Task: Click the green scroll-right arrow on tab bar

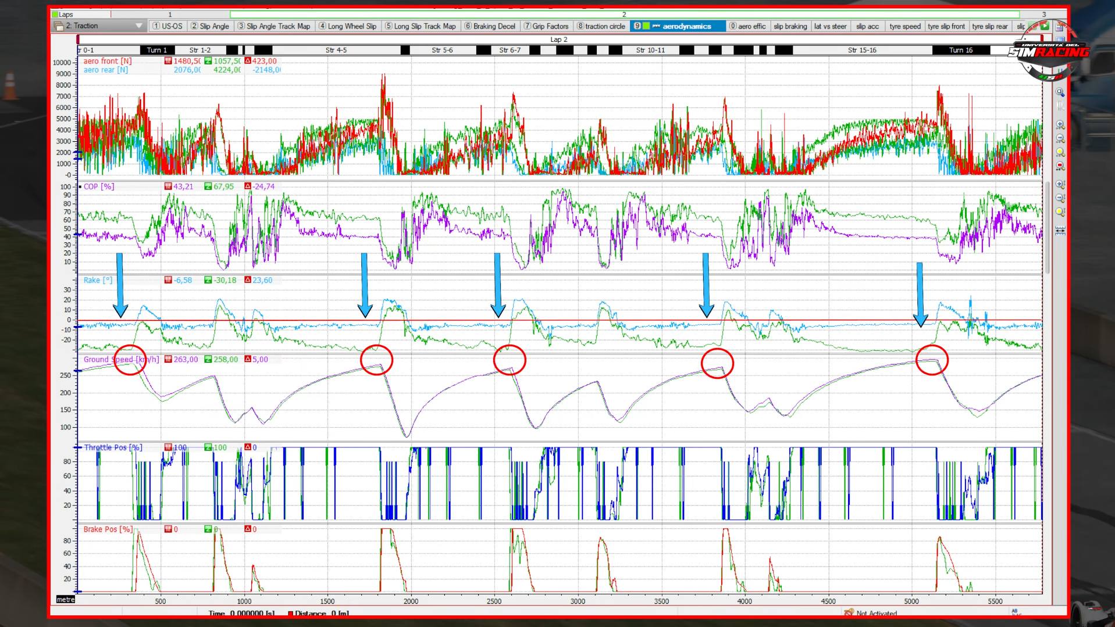Action: 1045,26
